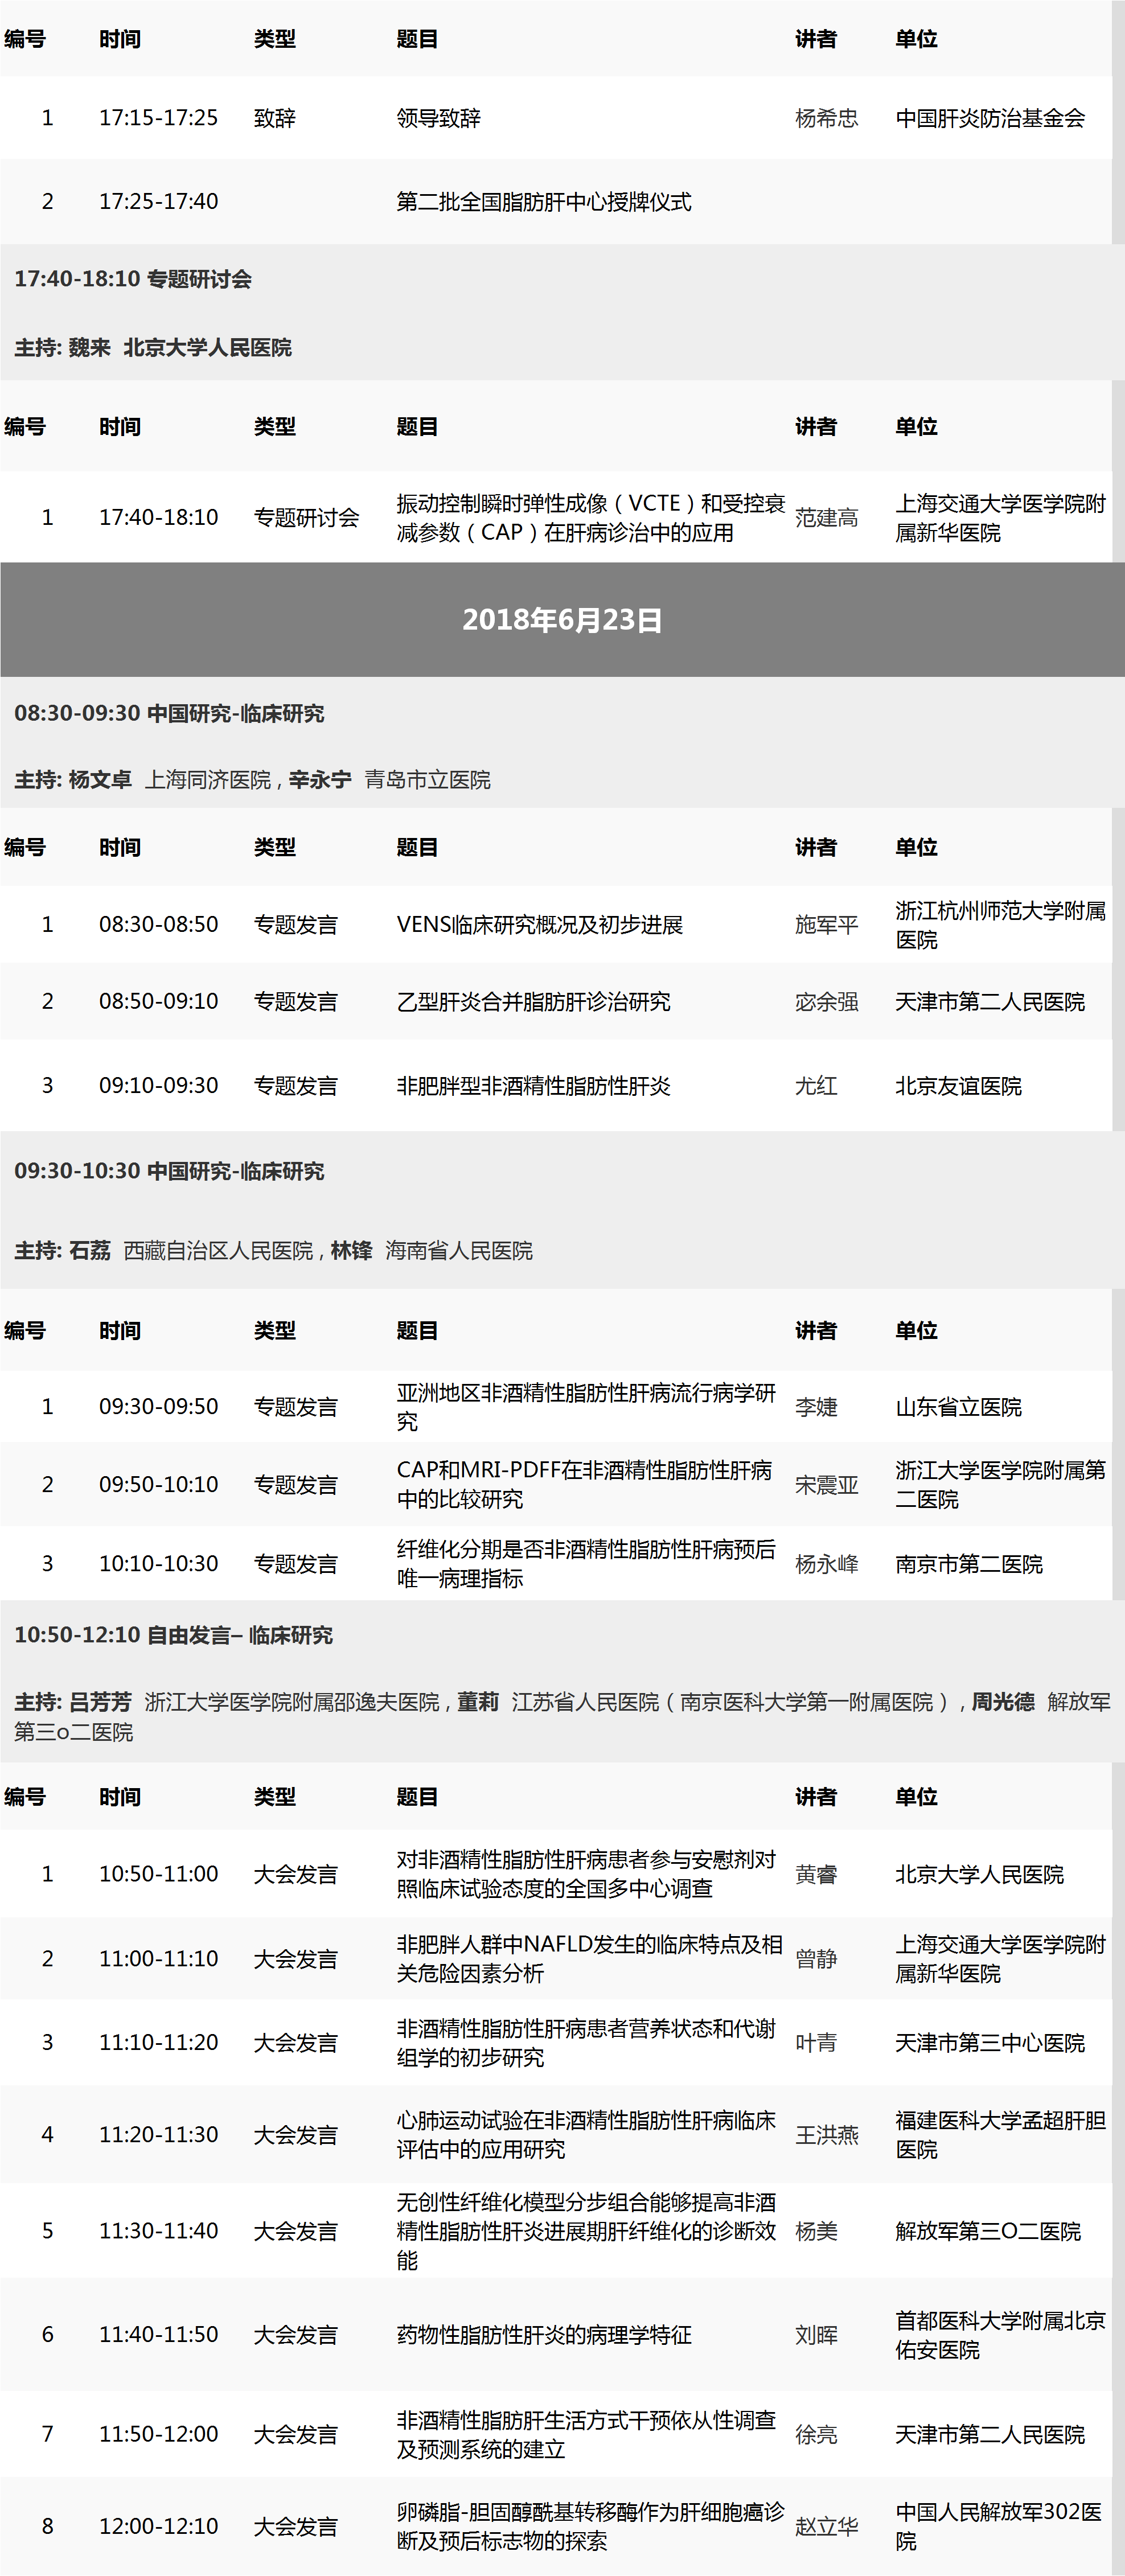Image resolution: width=1125 pixels, height=2576 pixels.
Task: Click time cell 10:10-10:30
Action: click(158, 1564)
